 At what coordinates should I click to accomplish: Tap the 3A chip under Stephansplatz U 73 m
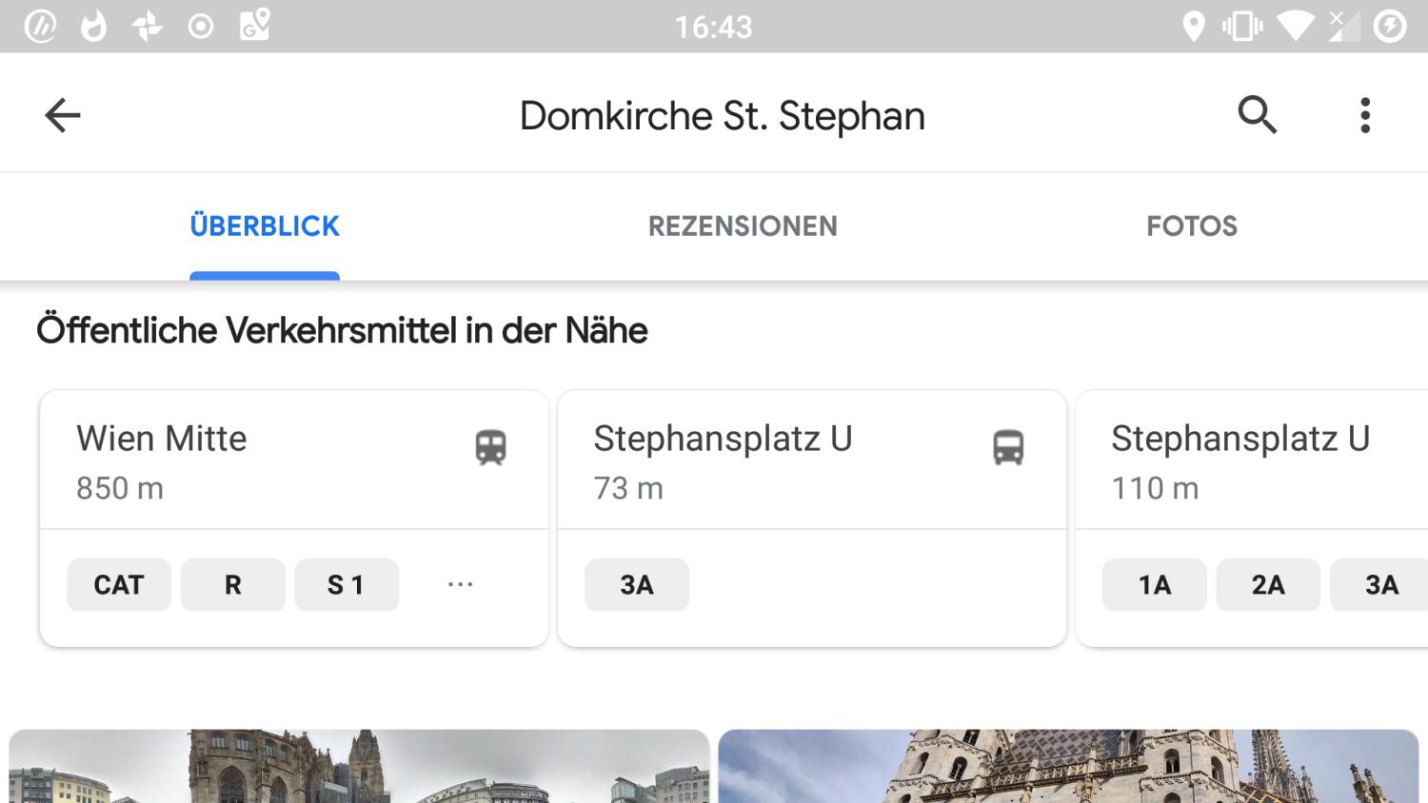click(637, 584)
